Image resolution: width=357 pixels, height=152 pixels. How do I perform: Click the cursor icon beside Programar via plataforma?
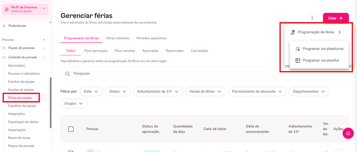click(x=297, y=49)
